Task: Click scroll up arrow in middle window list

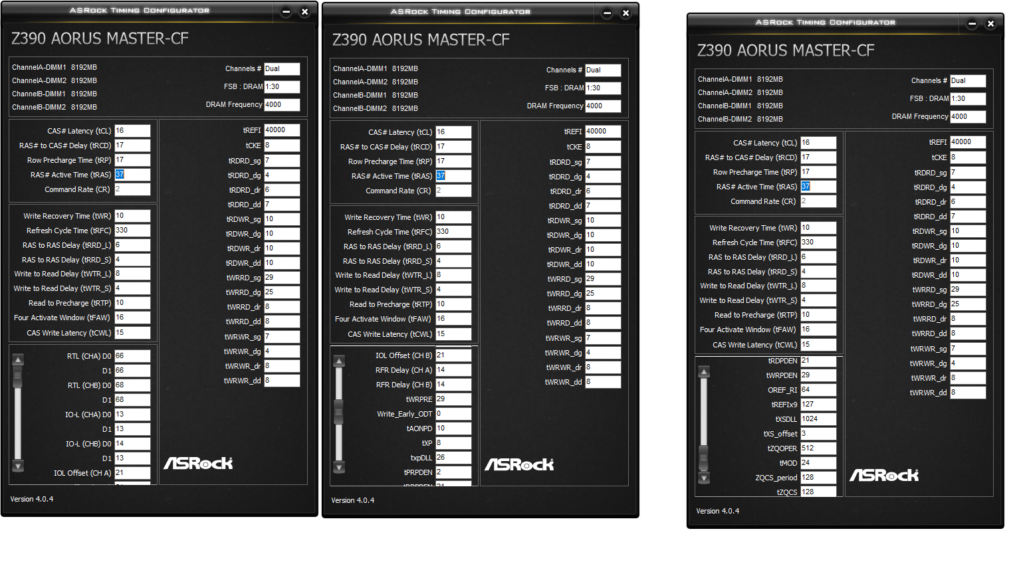Action: (x=339, y=361)
